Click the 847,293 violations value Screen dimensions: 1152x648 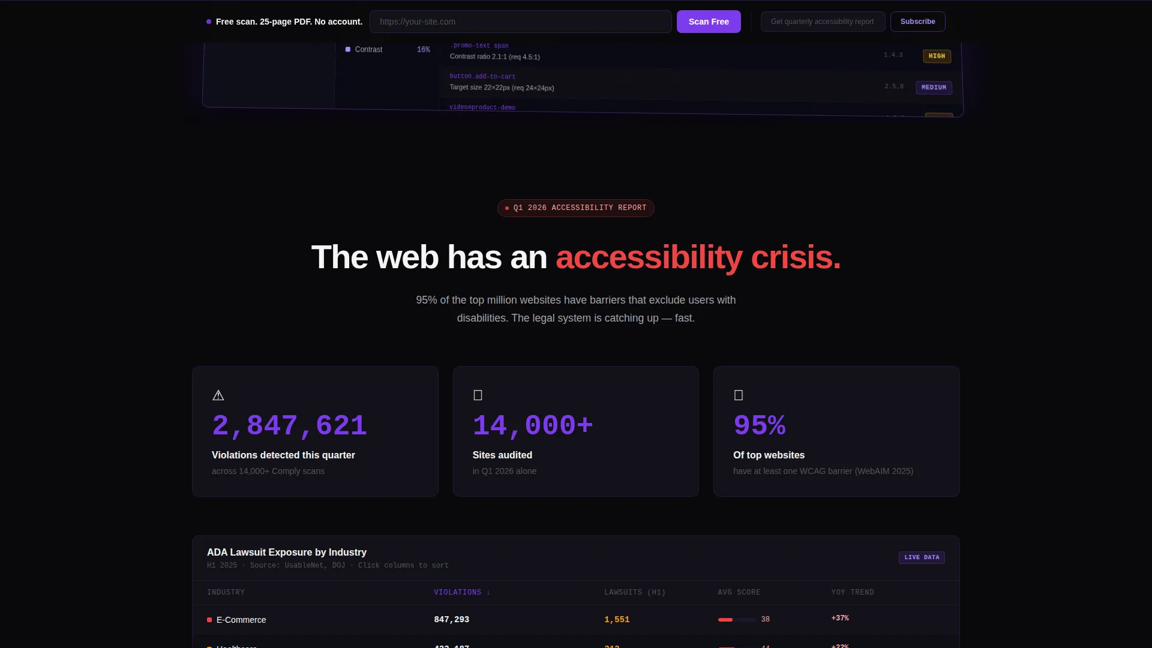[451, 620]
